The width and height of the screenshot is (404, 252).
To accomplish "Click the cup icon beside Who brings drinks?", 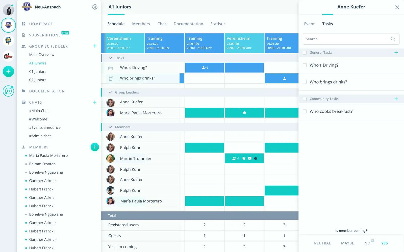I will pos(111,78).
